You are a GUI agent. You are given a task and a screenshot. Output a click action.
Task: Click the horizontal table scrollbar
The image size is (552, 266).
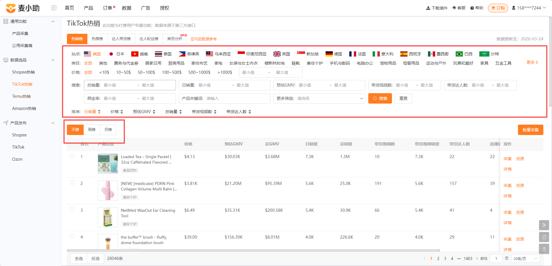coord(254,250)
